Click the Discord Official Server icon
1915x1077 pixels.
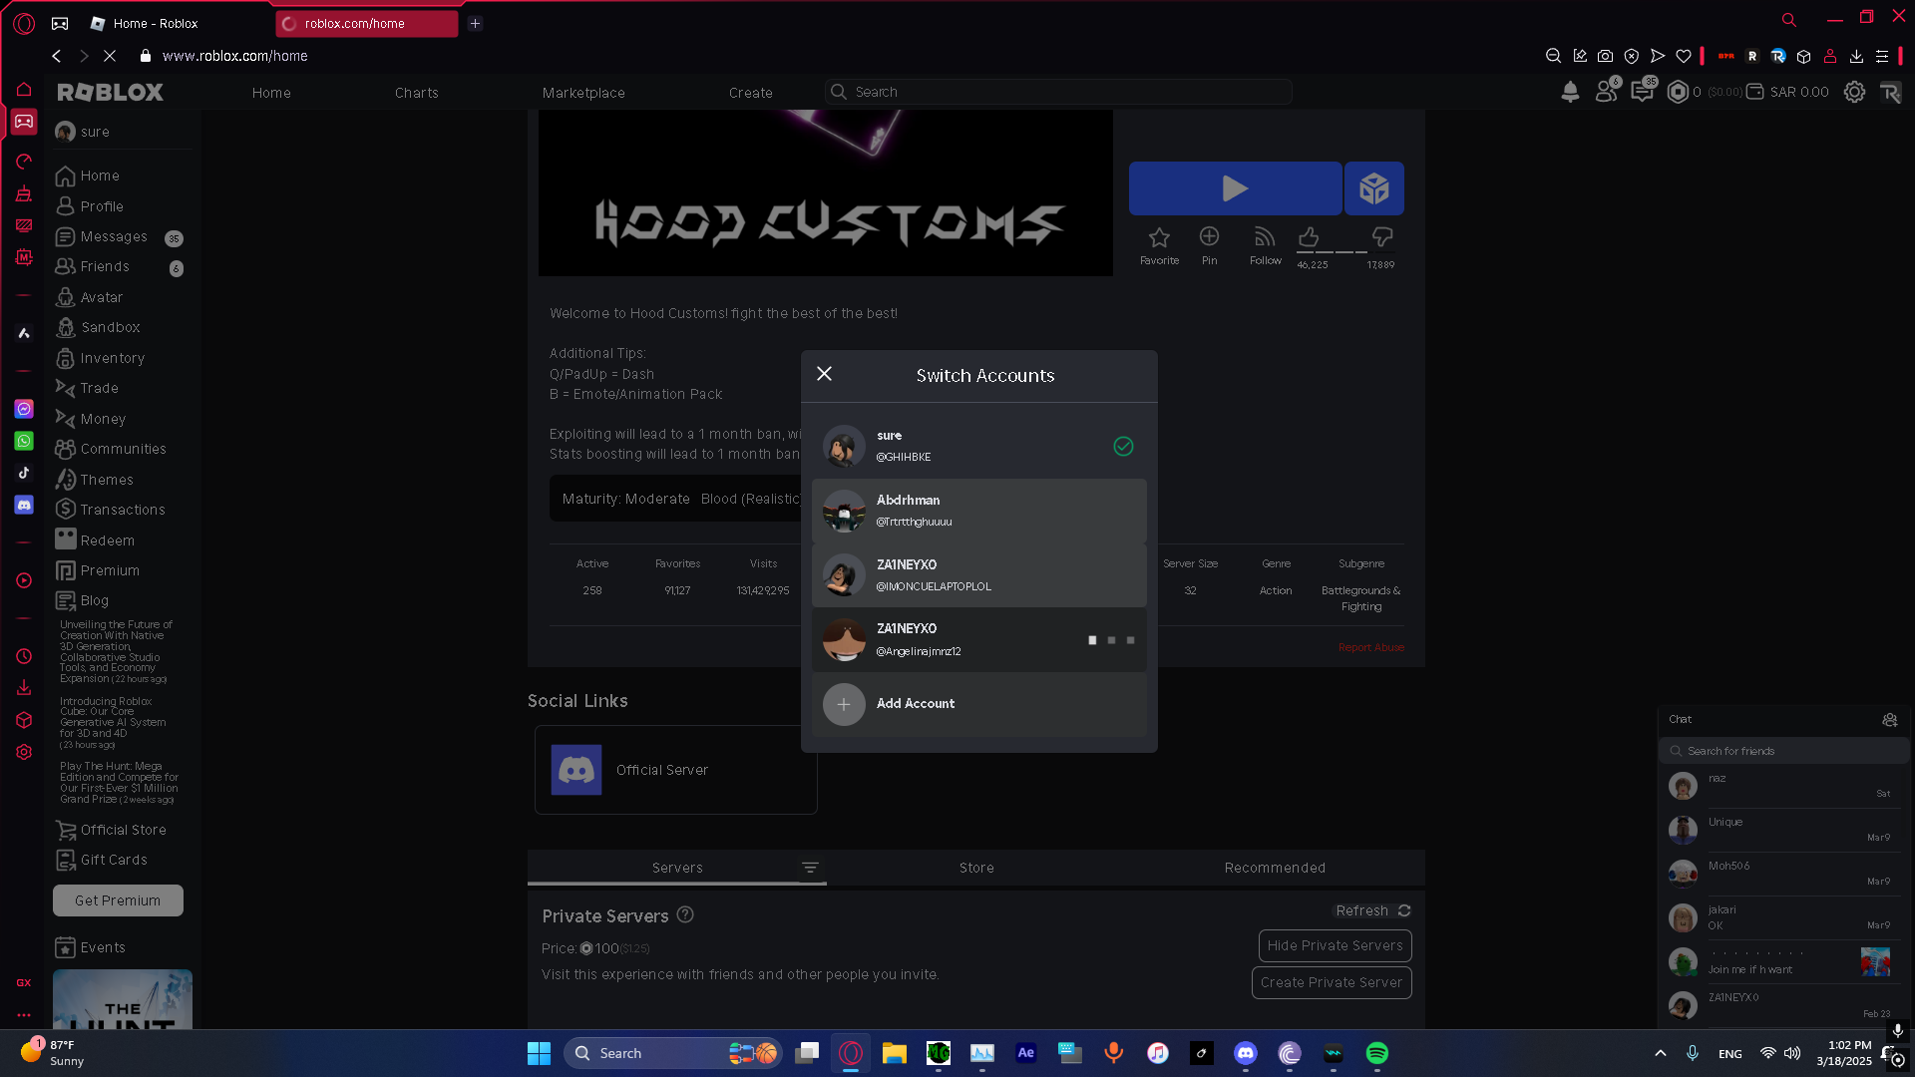[576, 770]
